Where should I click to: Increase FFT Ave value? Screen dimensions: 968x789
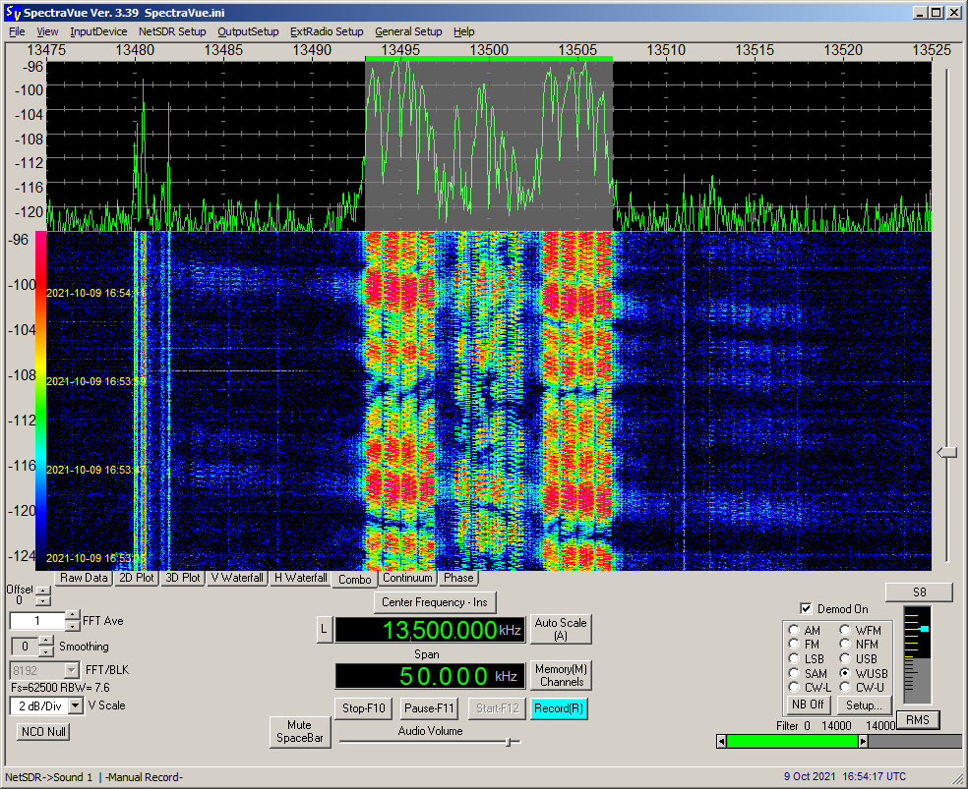pos(72,615)
